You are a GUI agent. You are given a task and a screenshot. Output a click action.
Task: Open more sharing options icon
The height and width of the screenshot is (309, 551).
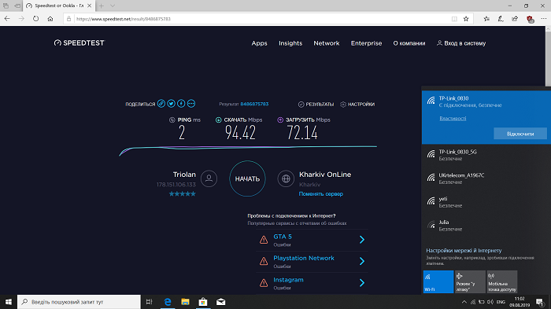point(191,104)
